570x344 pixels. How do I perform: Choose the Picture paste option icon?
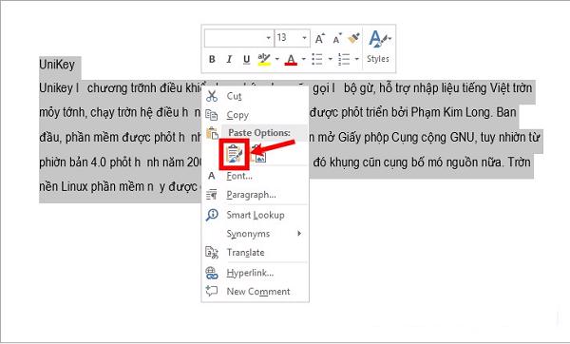259,154
